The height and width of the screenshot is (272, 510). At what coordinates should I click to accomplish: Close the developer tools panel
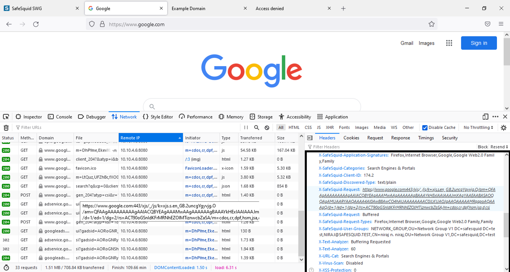pyautogui.click(x=505, y=117)
